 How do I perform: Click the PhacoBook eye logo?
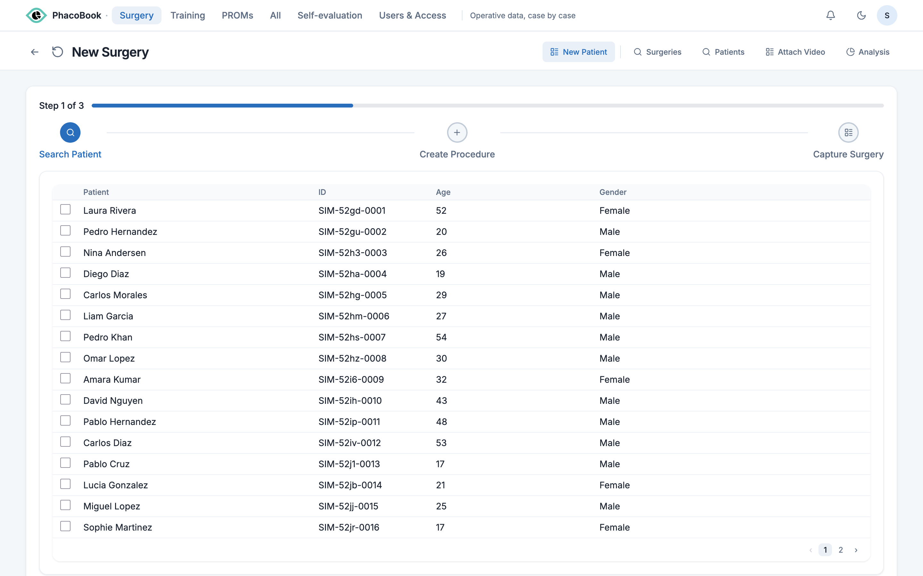click(x=36, y=15)
